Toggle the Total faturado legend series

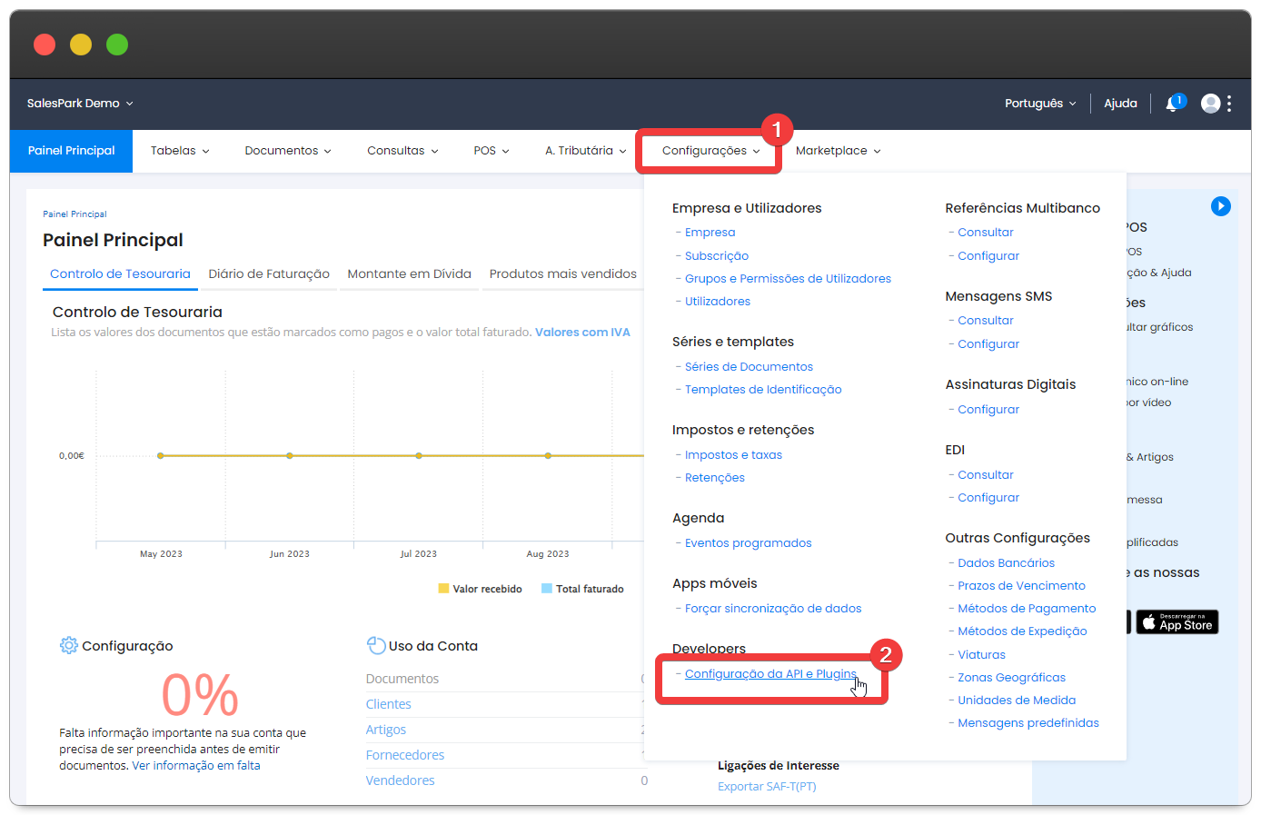[x=582, y=589]
